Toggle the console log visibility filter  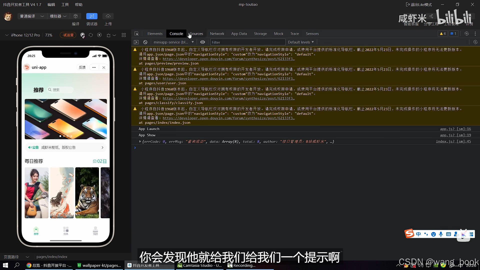coord(202,42)
